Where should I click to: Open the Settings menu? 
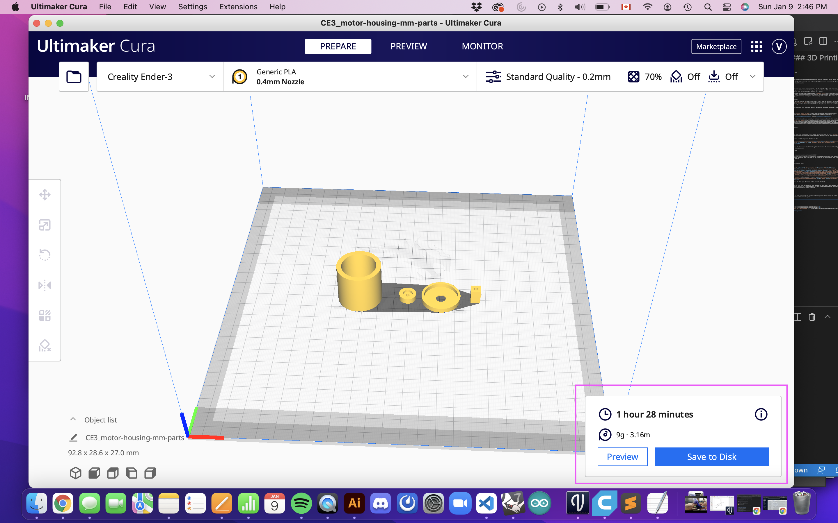pyautogui.click(x=193, y=7)
